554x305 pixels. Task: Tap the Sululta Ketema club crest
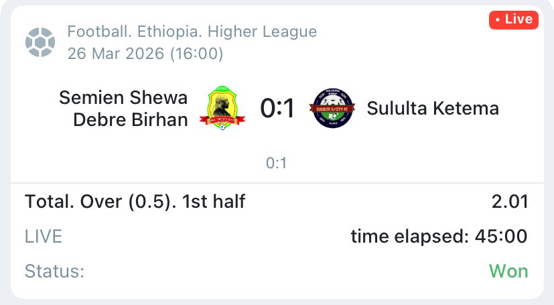(333, 108)
